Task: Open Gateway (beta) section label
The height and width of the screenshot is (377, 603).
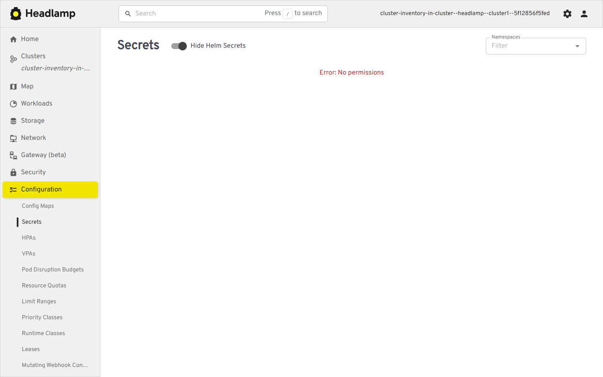Action: 44,155
